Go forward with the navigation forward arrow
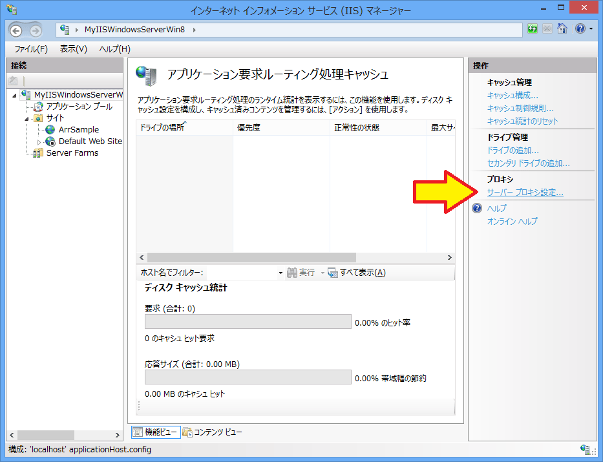Screen dimensions: 603x462 (x=36, y=30)
